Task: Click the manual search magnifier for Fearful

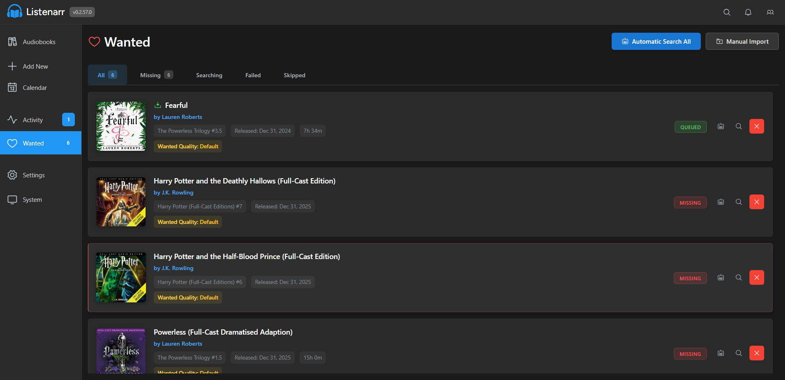Action: [739, 126]
